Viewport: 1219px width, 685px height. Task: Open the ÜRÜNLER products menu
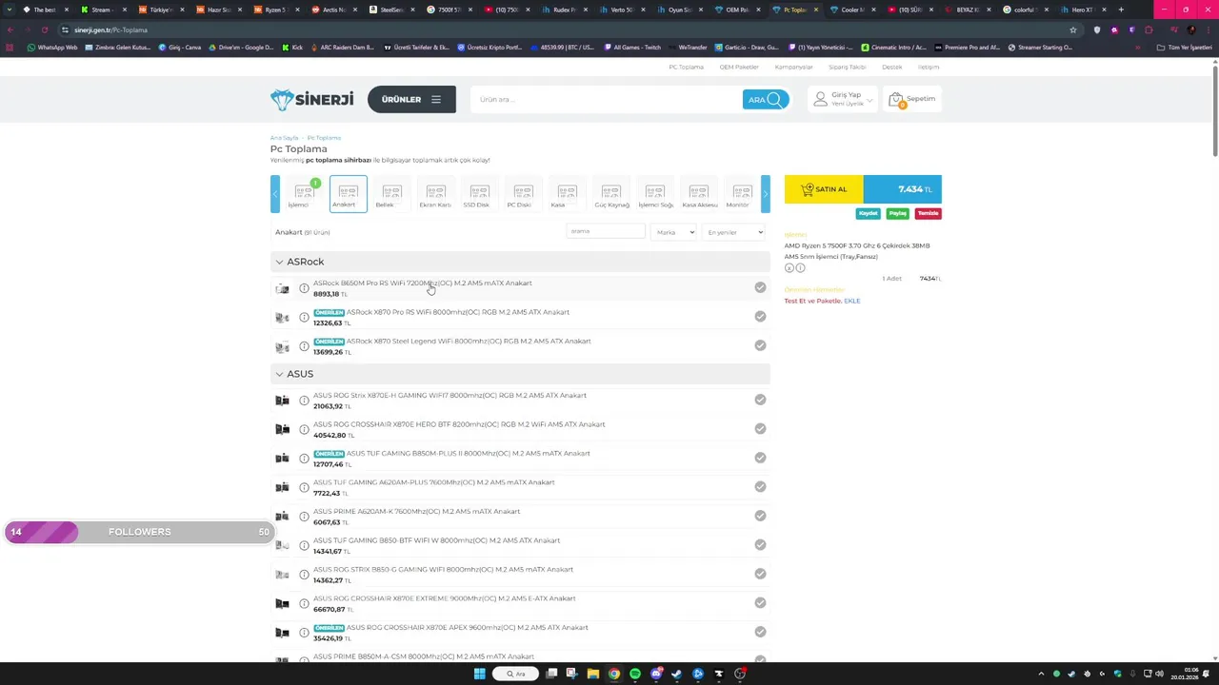click(x=411, y=99)
